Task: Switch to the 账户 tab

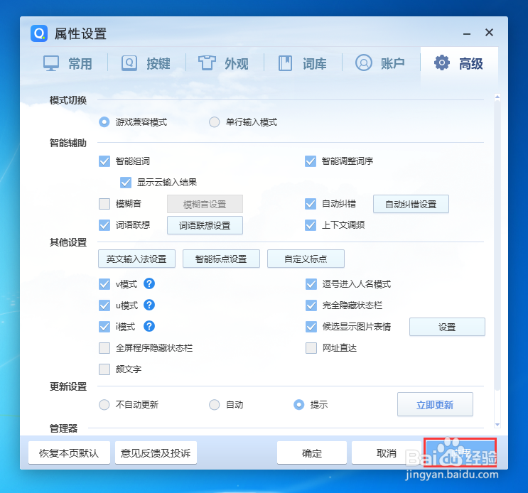Action: (381, 63)
